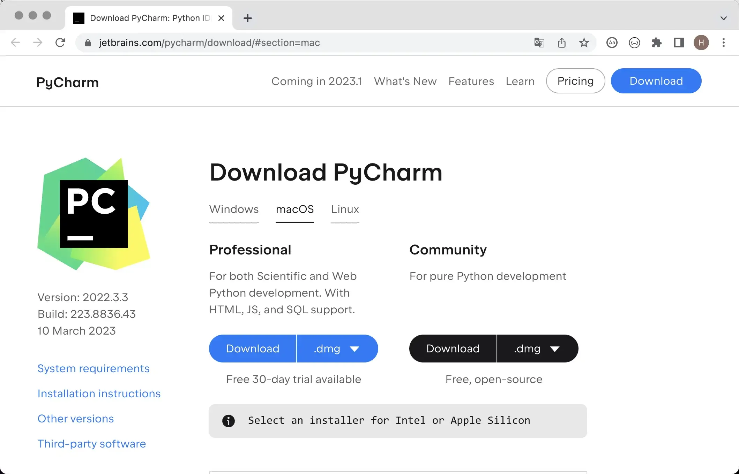The height and width of the screenshot is (474, 739).
Task: Download PyCharm Professional edition
Action: [x=252, y=349]
